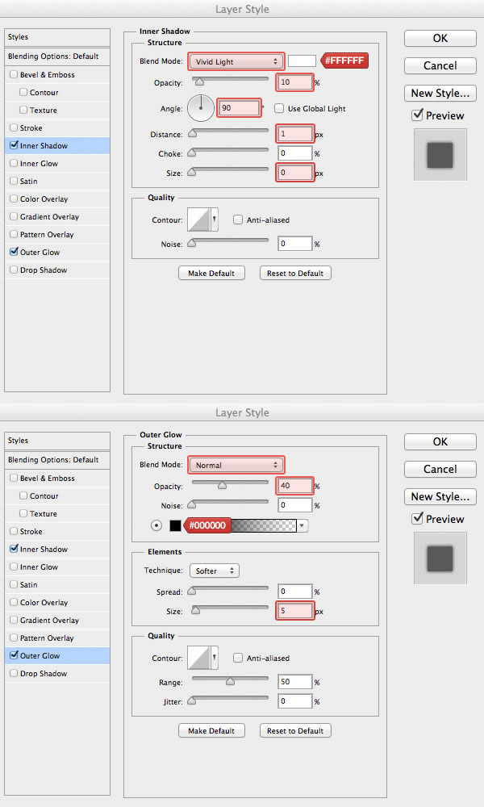Click Make Default in the Outer Glow dialog

point(211,731)
